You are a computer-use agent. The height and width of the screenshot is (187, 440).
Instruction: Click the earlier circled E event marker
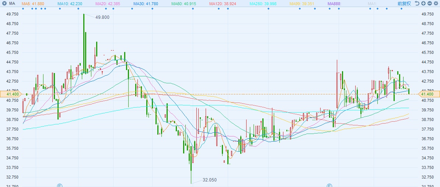59,186
